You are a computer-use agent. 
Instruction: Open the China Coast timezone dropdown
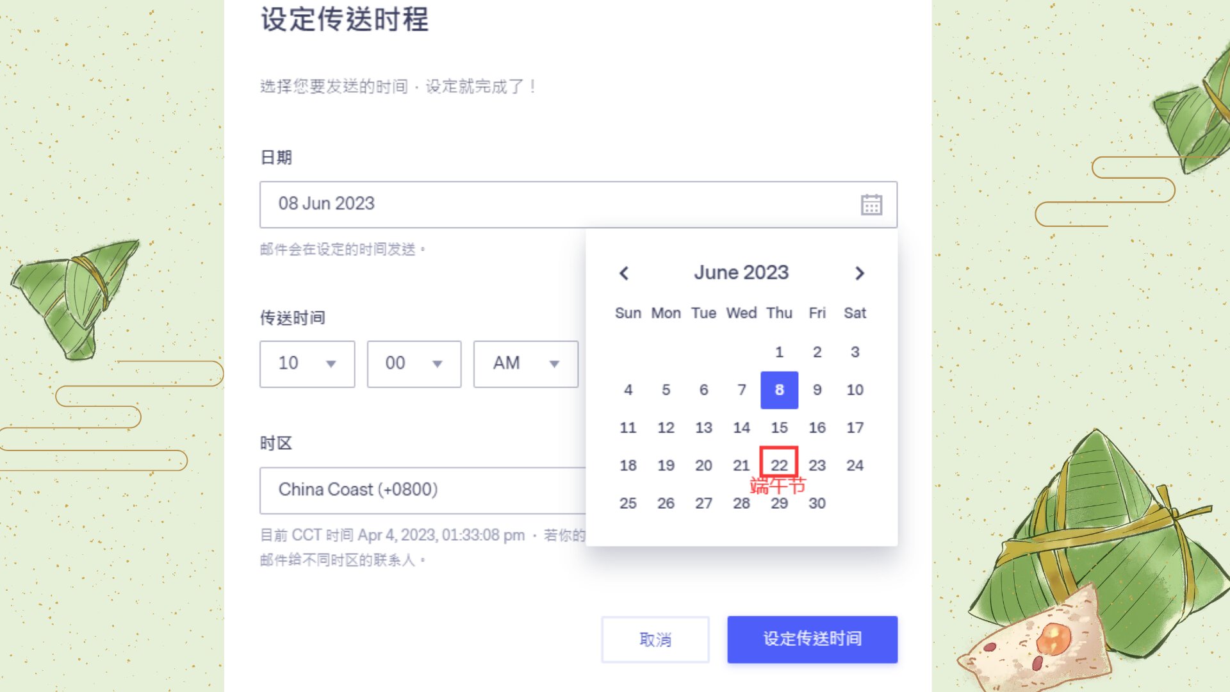[423, 490]
